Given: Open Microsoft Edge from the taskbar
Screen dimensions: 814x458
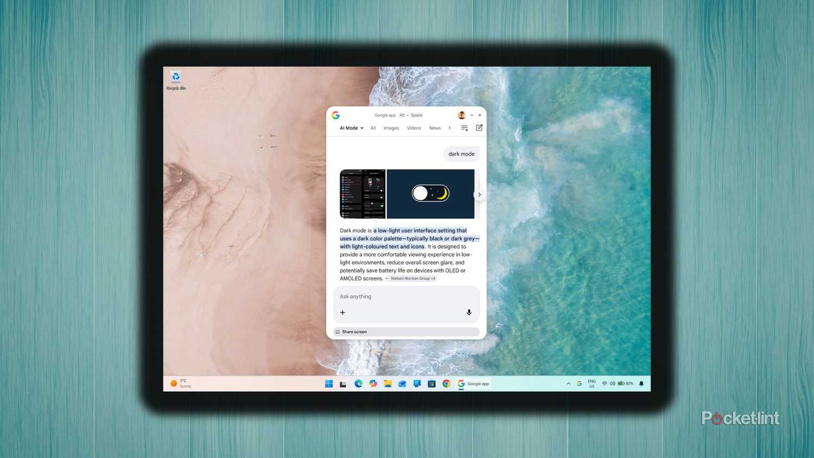Looking at the screenshot, I should (358, 384).
